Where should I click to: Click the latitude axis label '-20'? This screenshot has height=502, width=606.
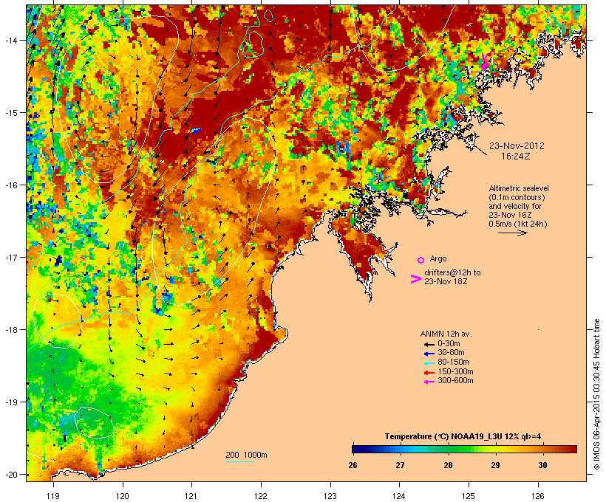(11, 475)
